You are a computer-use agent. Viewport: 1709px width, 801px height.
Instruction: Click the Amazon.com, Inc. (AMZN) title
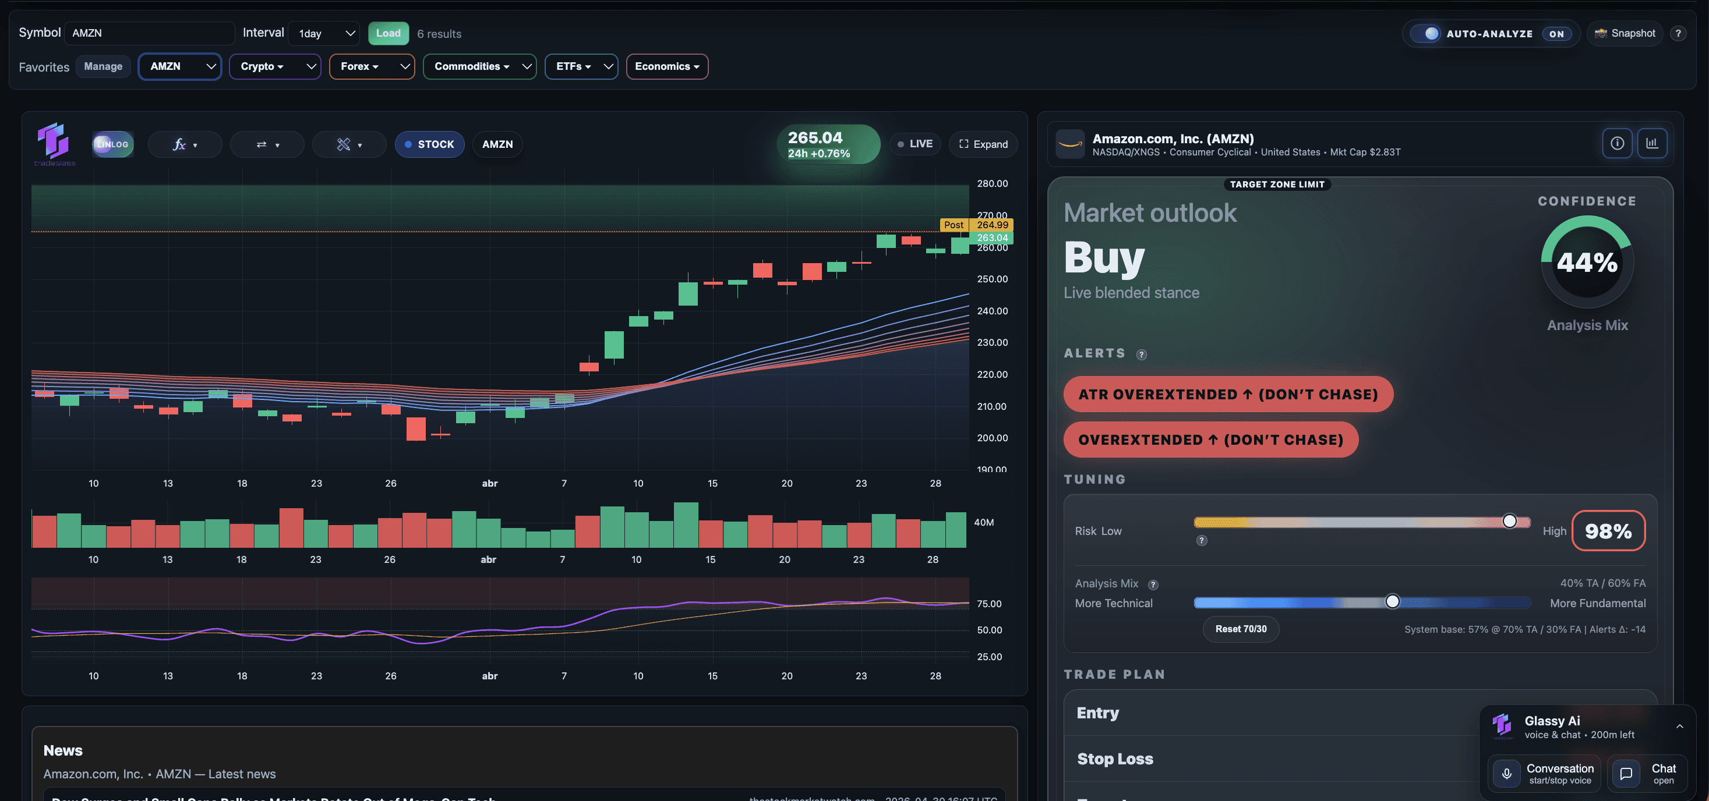1173,139
